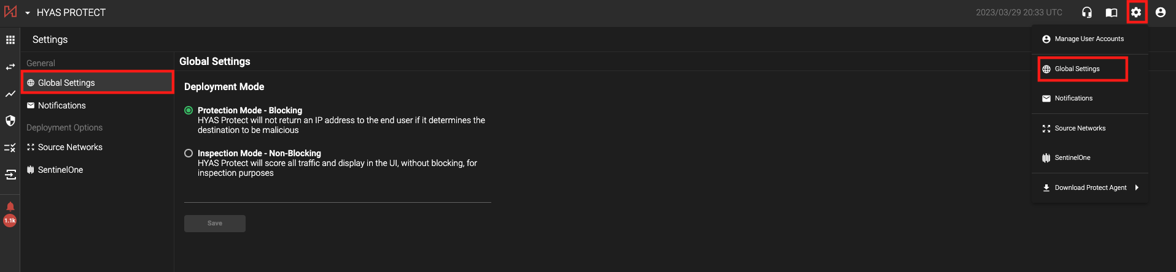Open Notifications in the settings sidebar

click(61, 105)
